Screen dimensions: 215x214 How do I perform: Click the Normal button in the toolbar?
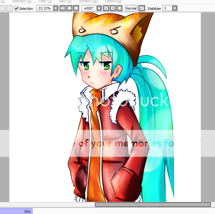pos(131,8)
